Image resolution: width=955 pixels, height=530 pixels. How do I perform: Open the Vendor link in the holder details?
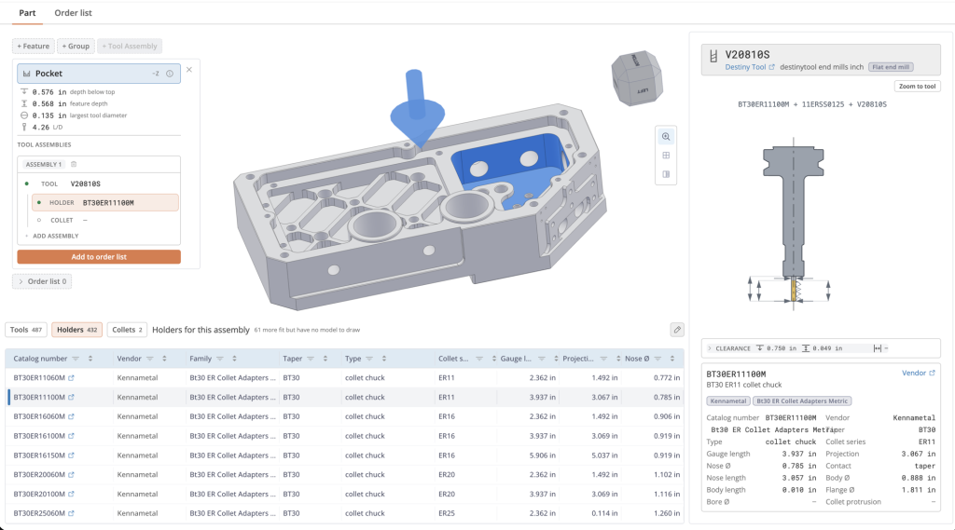918,373
